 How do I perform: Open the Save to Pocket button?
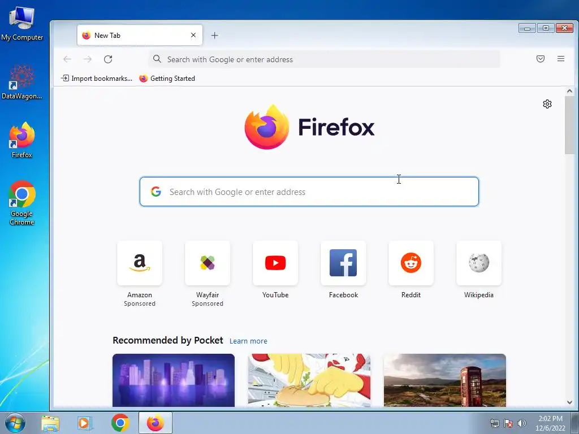(x=540, y=59)
